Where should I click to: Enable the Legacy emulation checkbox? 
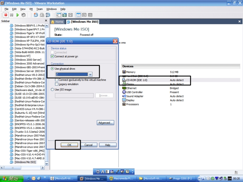(x=56, y=84)
